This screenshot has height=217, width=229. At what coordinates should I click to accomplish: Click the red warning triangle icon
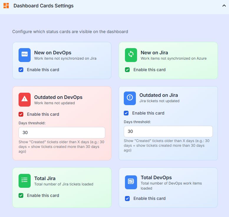[24, 99]
